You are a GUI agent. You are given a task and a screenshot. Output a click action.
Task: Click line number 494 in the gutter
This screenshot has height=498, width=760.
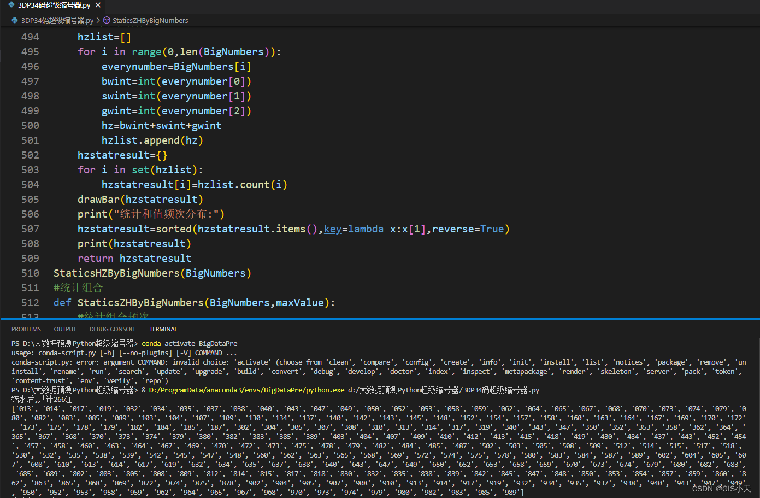[30, 37]
